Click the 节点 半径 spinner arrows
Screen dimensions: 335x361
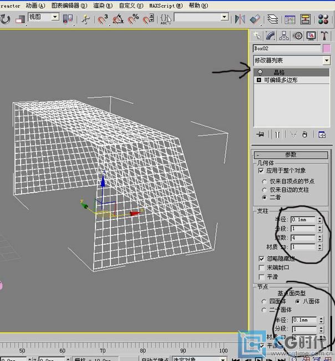(x=321, y=320)
